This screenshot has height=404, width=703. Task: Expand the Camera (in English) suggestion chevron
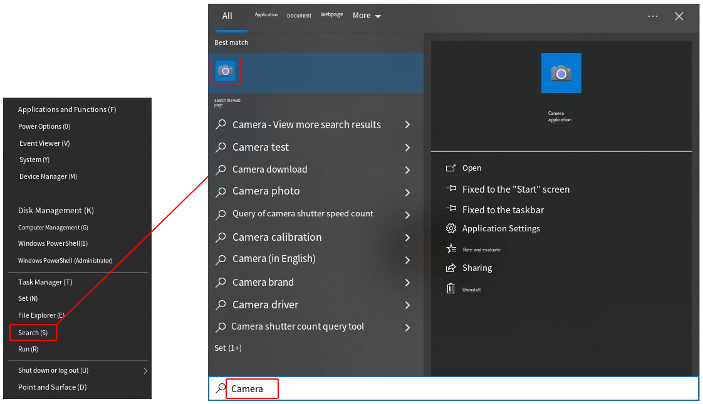pos(407,260)
